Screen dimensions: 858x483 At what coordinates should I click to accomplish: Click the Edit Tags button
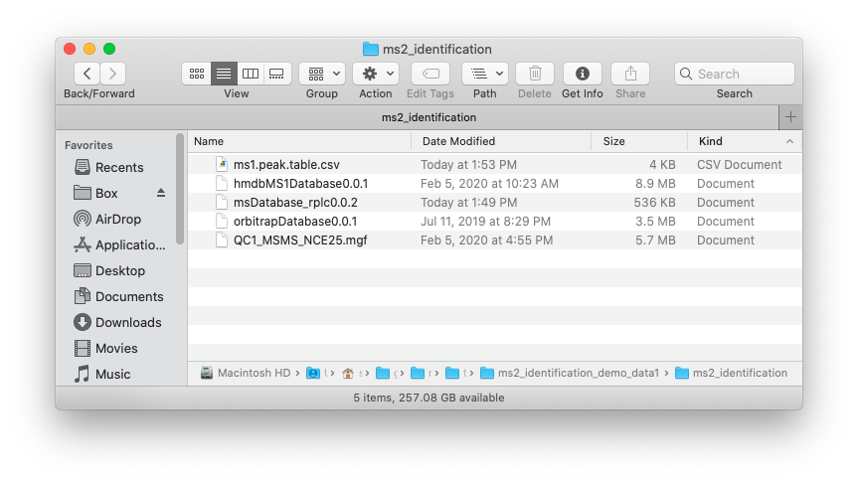(x=430, y=74)
